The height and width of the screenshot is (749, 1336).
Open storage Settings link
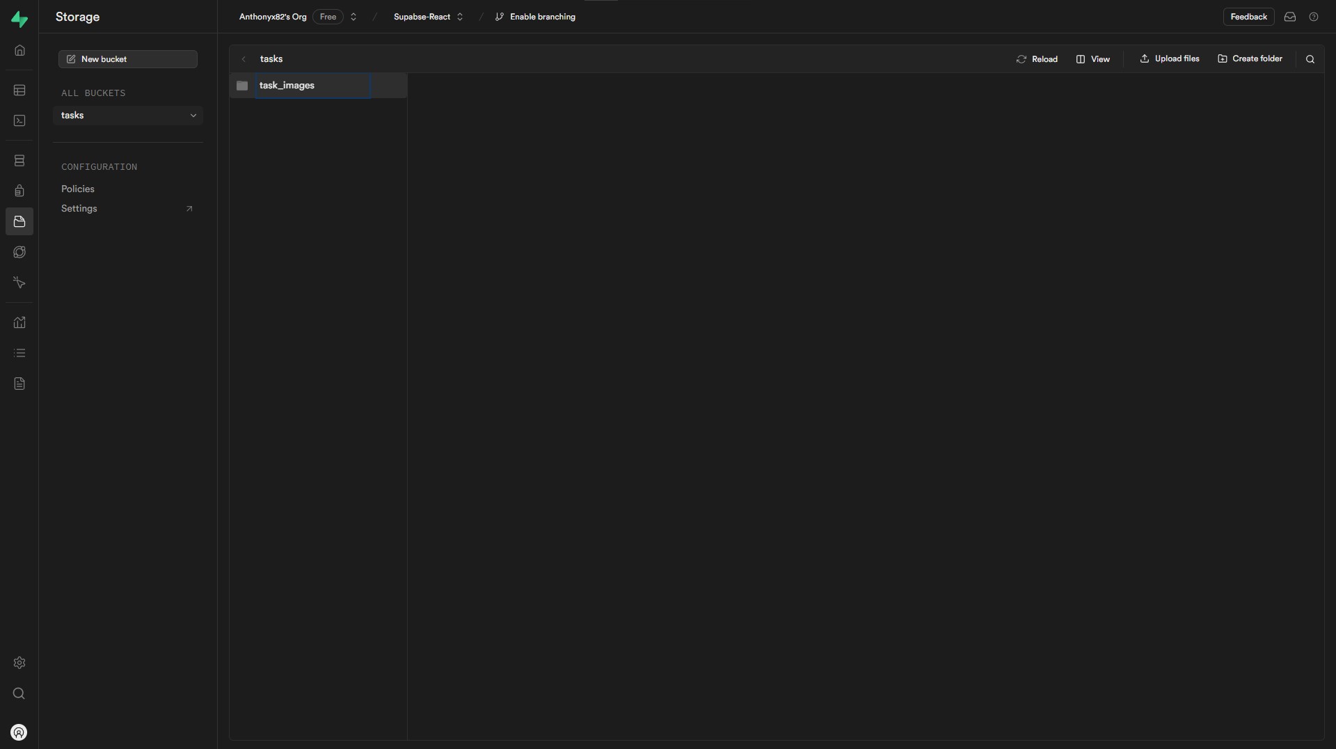coord(79,209)
